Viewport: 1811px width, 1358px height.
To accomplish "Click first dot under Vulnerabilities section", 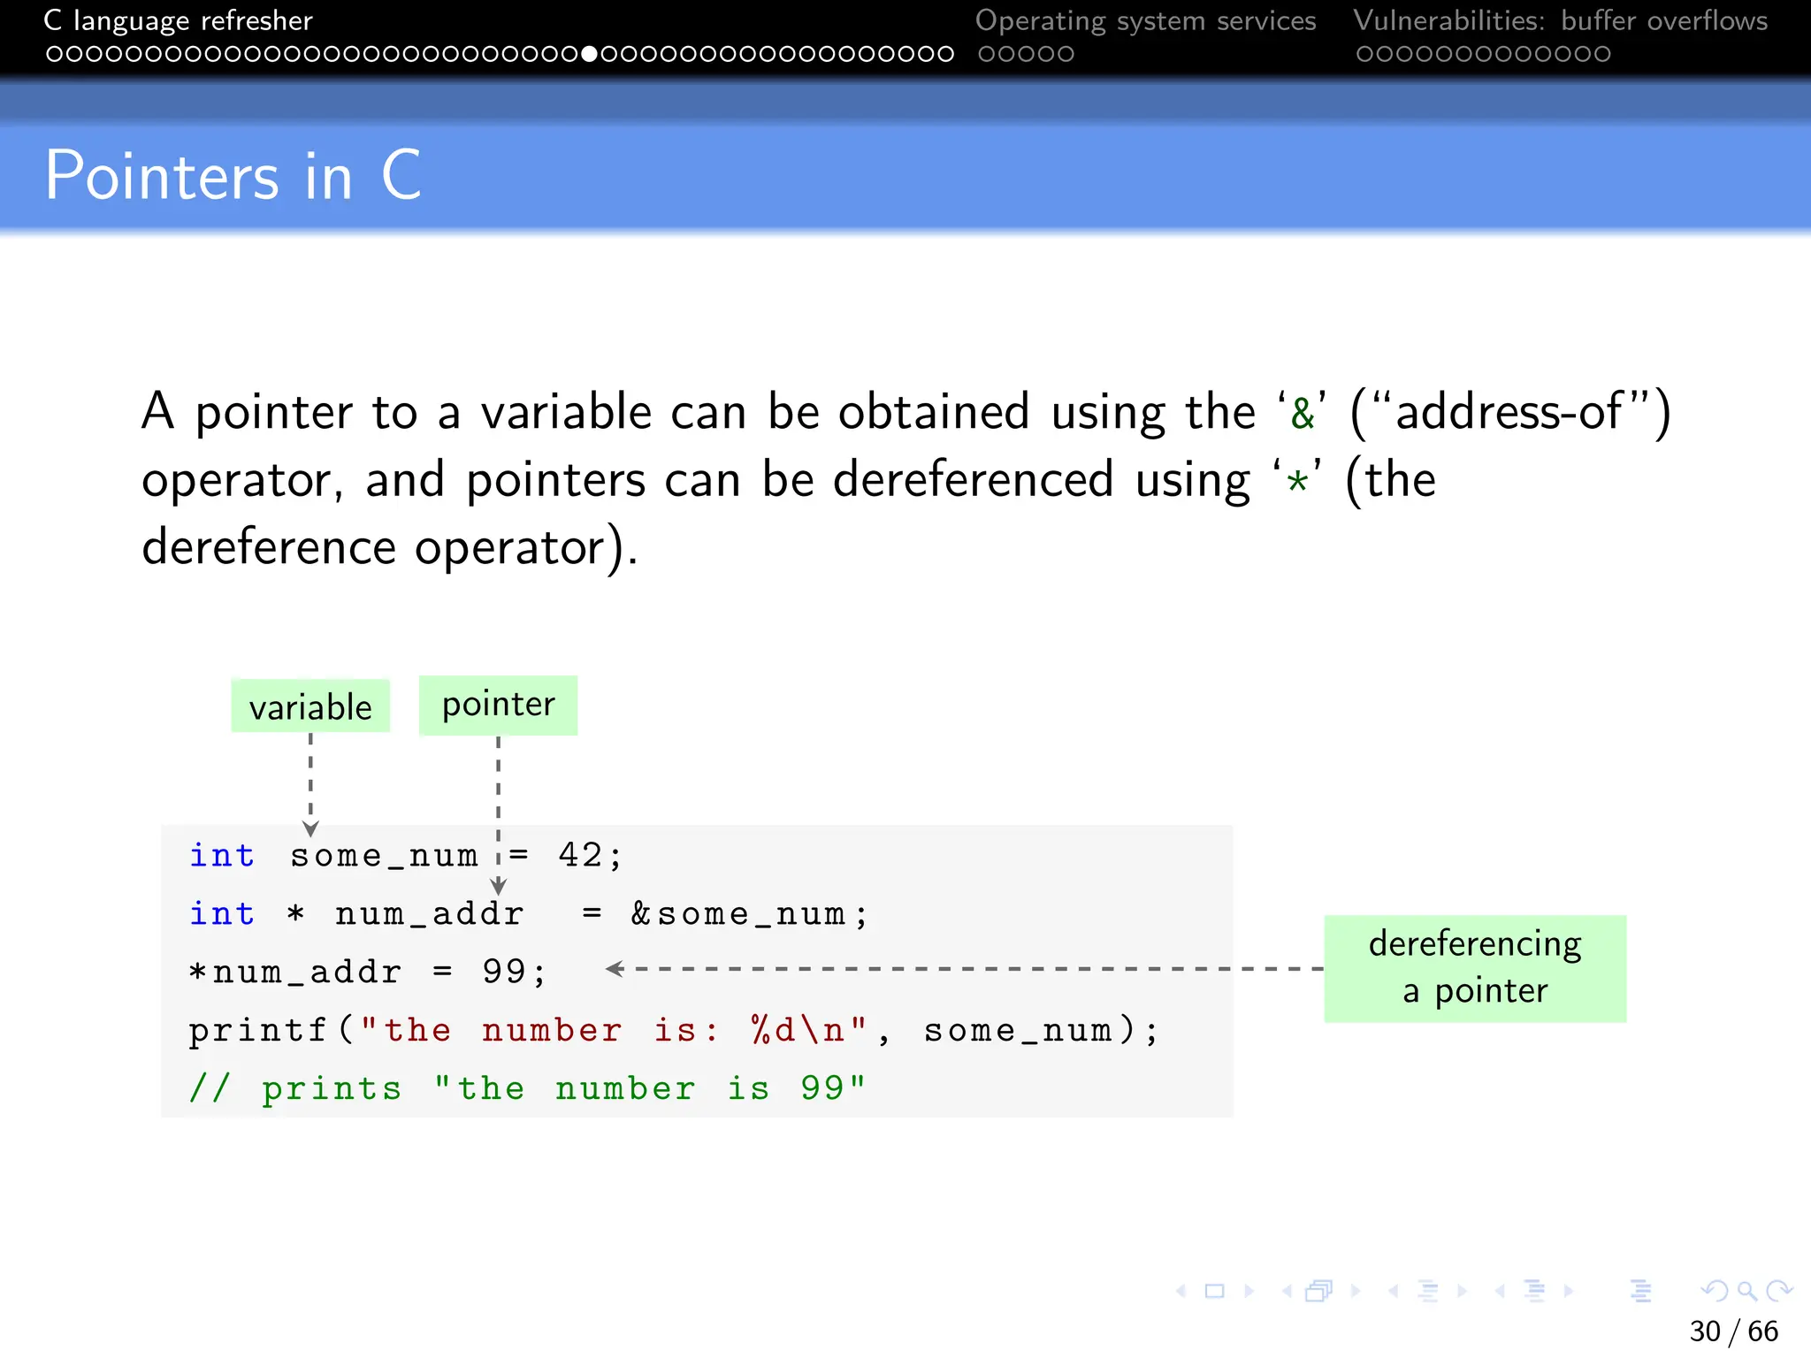I will click(x=1364, y=54).
